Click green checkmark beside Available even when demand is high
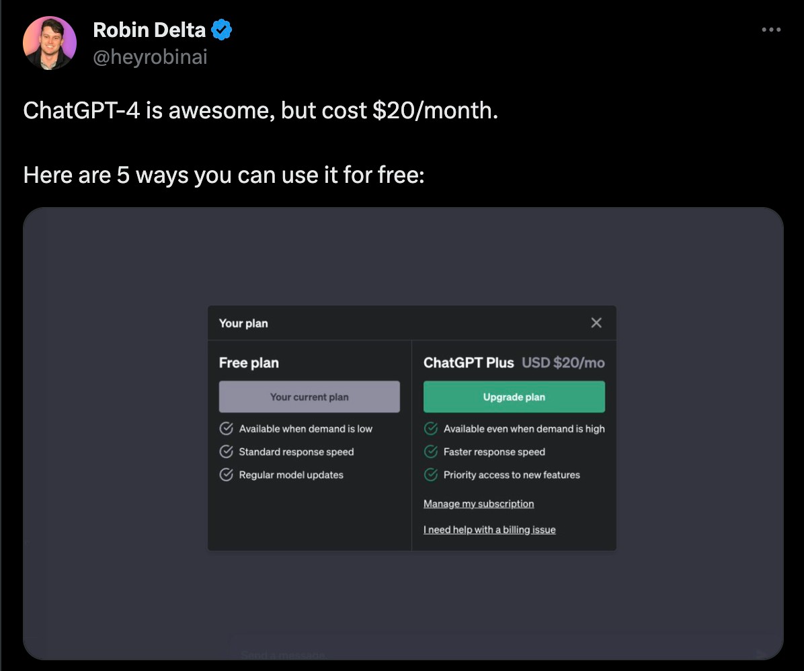804x671 pixels. 431,428
